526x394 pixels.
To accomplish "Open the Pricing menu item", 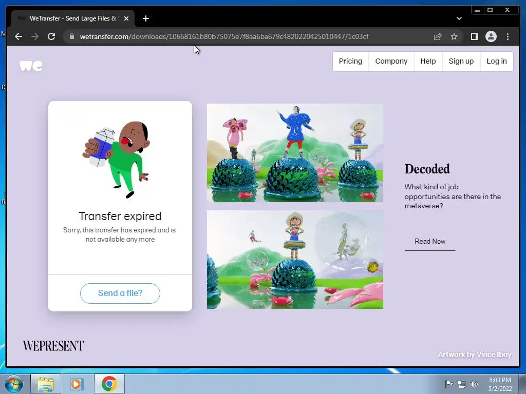I will (350, 62).
